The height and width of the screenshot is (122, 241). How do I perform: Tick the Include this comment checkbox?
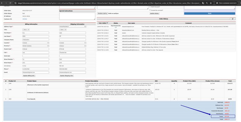point(150,10)
